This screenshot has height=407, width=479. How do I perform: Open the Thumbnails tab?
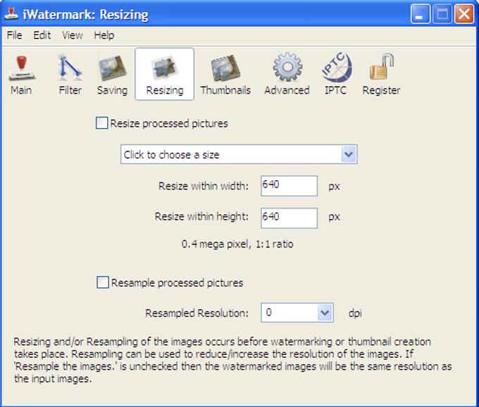coord(225,74)
